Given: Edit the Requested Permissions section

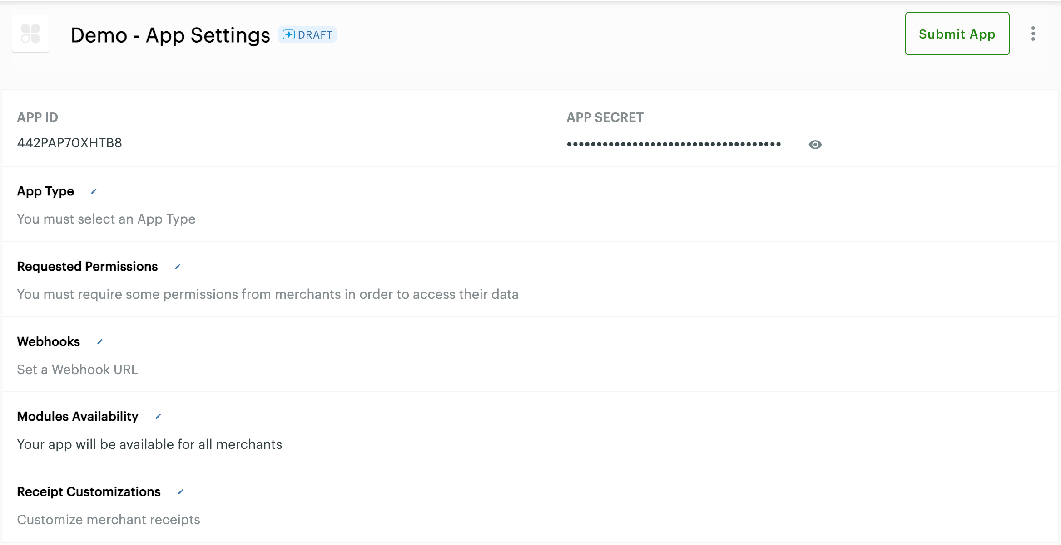Looking at the screenshot, I should [x=177, y=267].
